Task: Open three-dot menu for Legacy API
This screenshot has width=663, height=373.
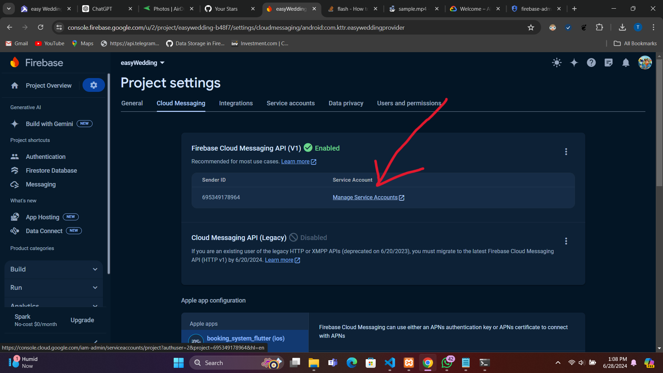Action: [x=566, y=241]
